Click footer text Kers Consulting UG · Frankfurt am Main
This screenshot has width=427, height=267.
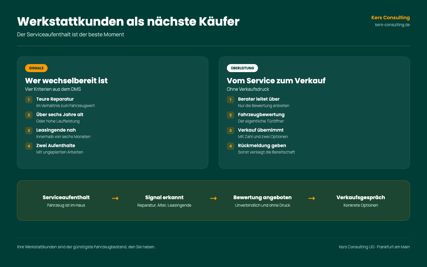[x=374, y=247]
